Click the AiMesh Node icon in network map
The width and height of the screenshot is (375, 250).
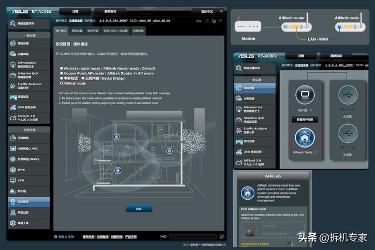pos(305,138)
